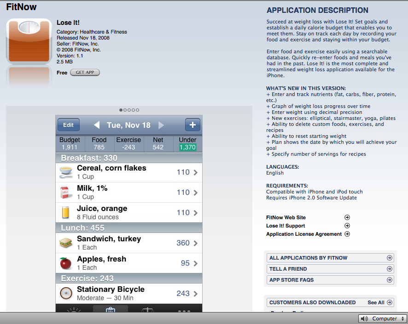Expand the Stationary Bicycle row chevron
This screenshot has height=324, width=408.
point(195,294)
